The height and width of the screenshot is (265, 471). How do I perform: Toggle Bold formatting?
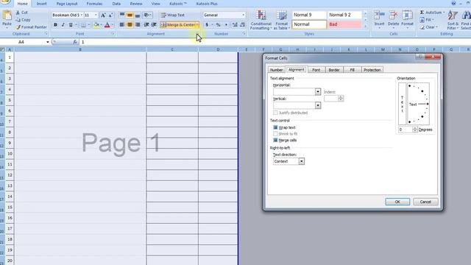pyautogui.click(x=55, y=24)
